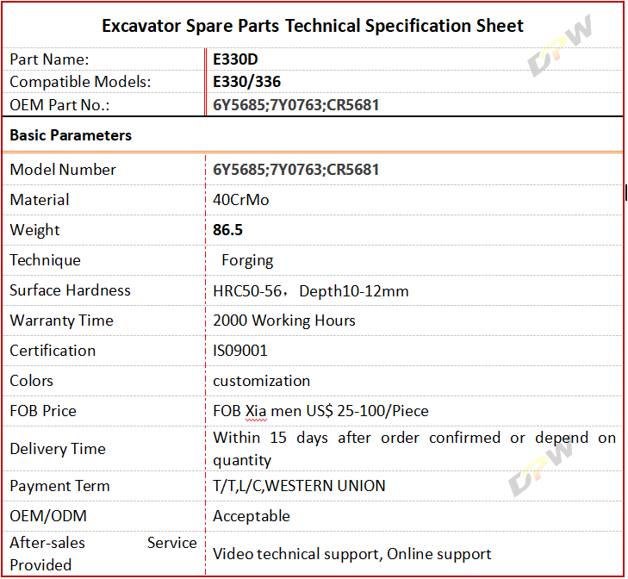The image size is (628, 579).
Task: Select the 'Part Name:' label
Action: tap(49, 59)
